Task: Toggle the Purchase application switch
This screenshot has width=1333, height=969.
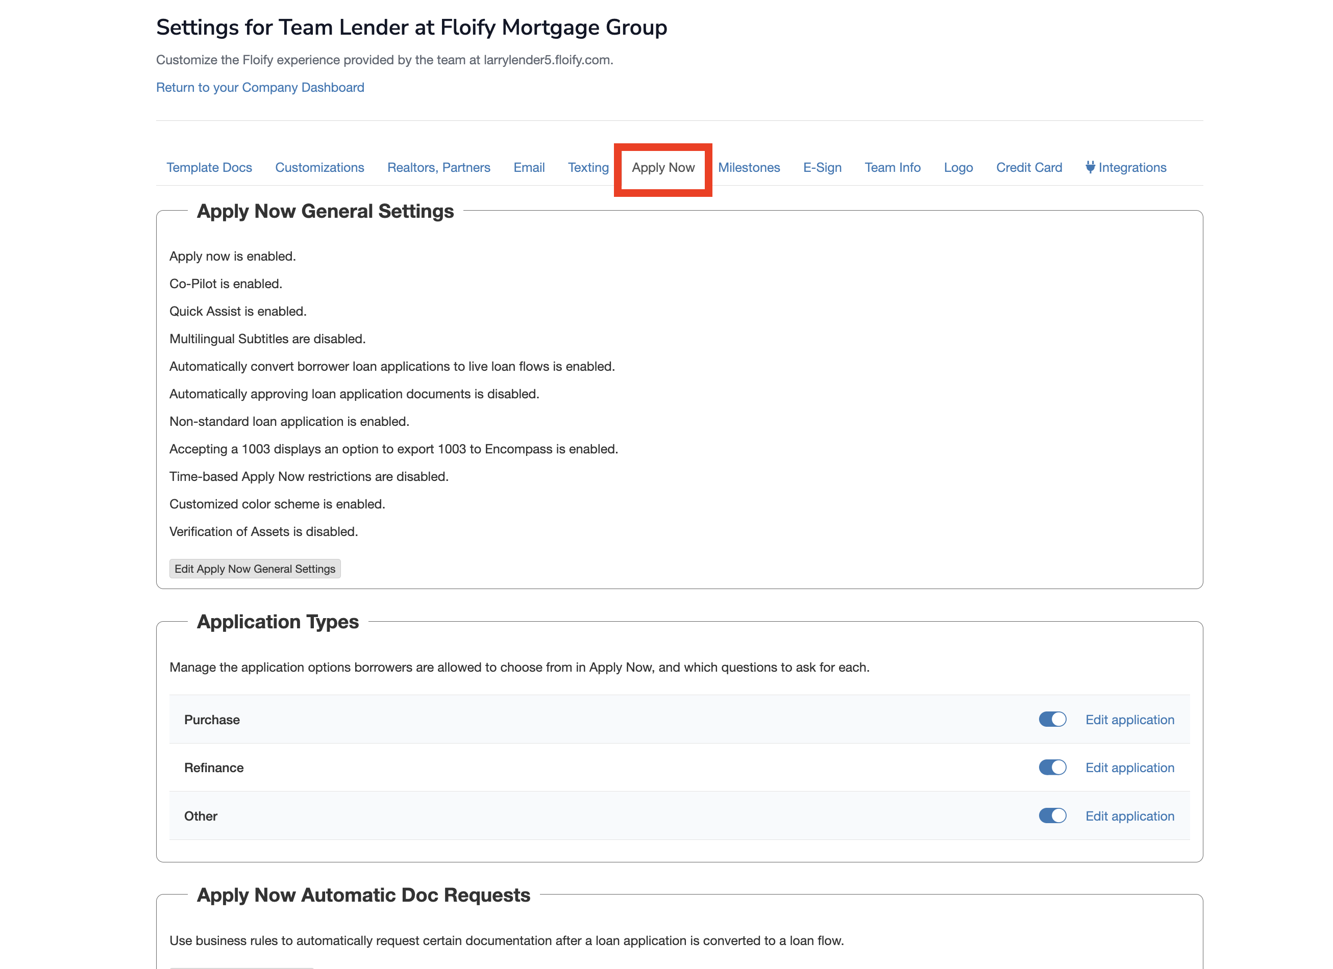Action: click(1052, 720)
